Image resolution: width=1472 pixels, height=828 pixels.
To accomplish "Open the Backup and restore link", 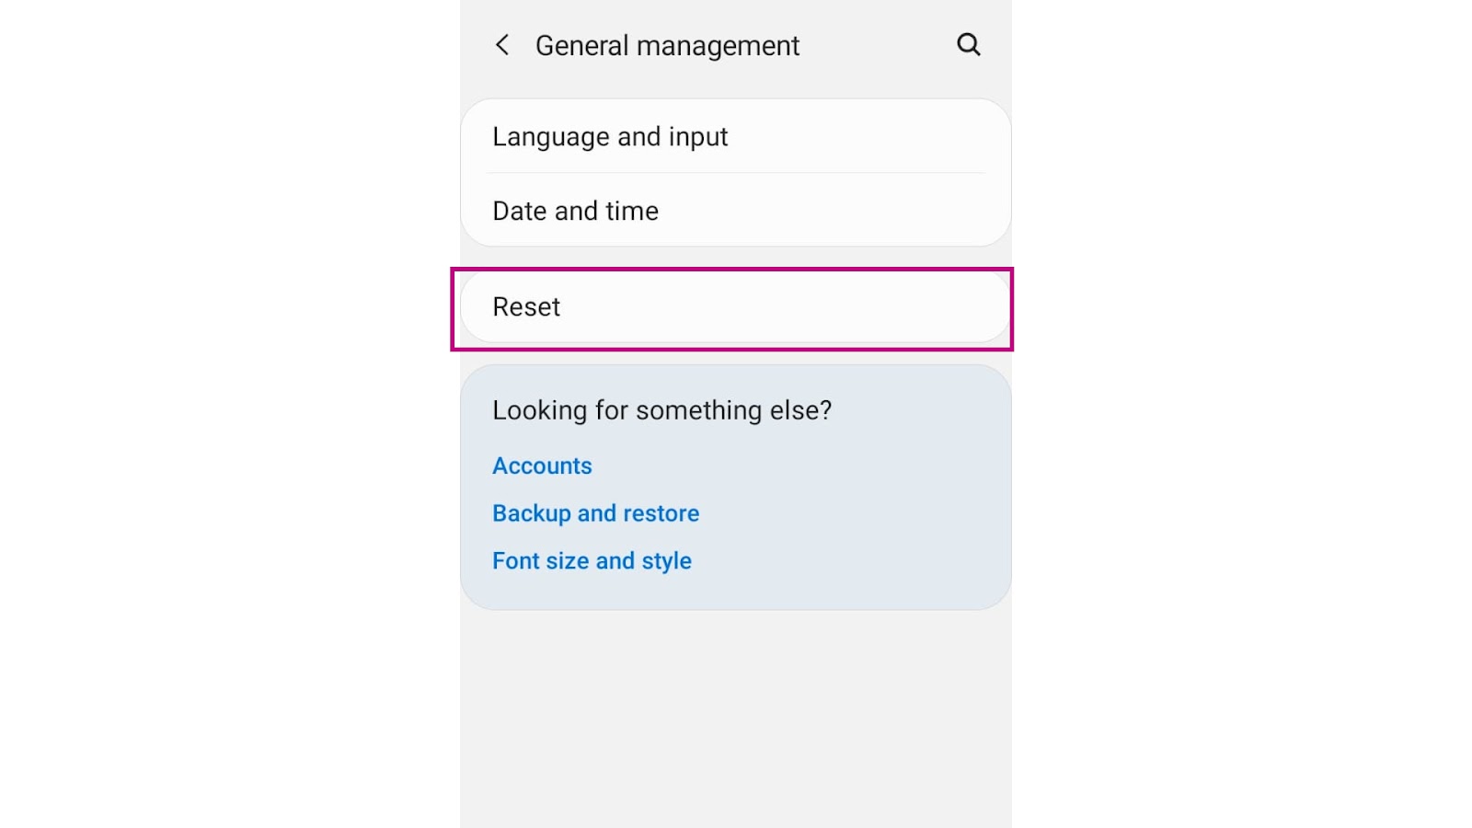I will coord(595,513).
